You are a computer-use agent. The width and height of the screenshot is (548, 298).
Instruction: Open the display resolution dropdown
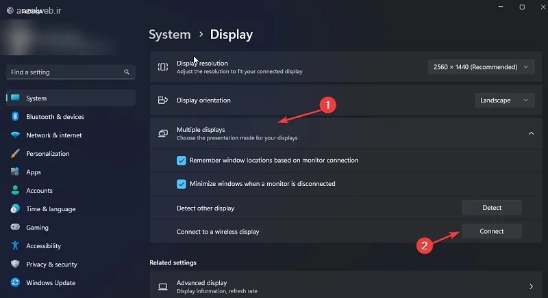(482, 67)
